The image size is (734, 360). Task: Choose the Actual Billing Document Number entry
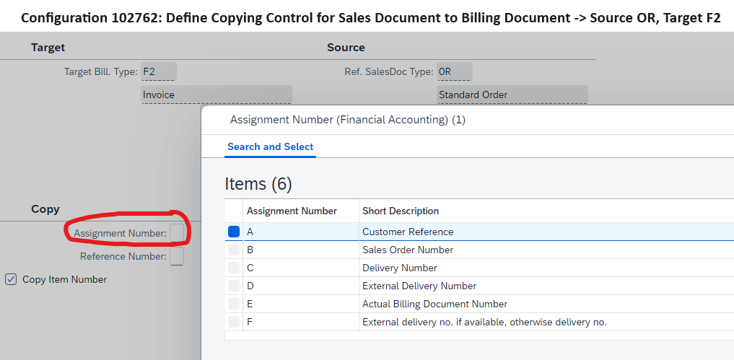click(x=434, y=304)
